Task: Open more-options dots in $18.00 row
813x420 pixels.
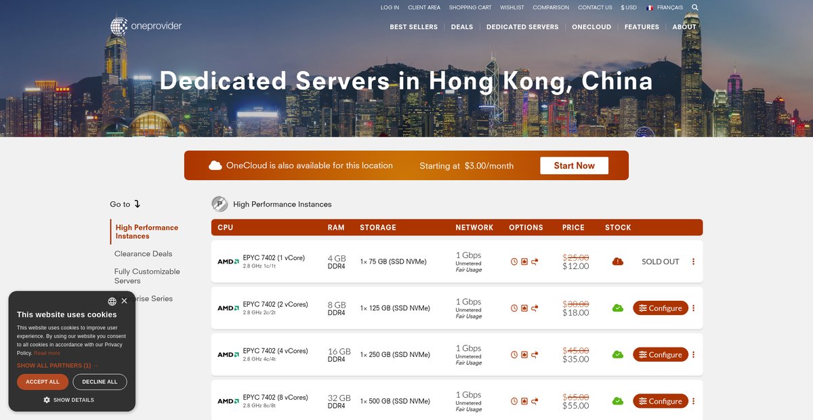Action: 693,308
